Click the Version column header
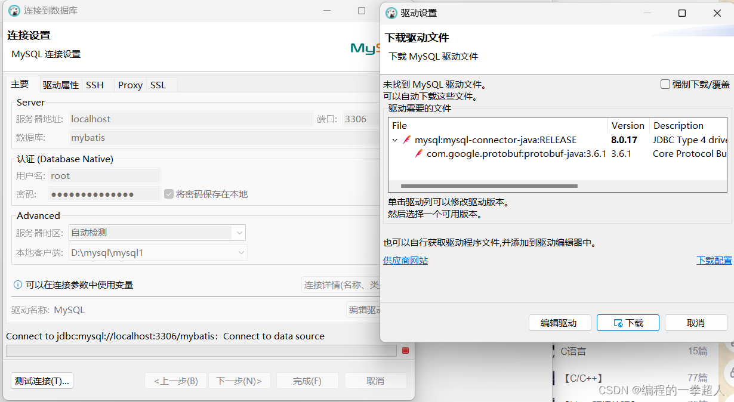The image size is (734, 402). (628, 125)
